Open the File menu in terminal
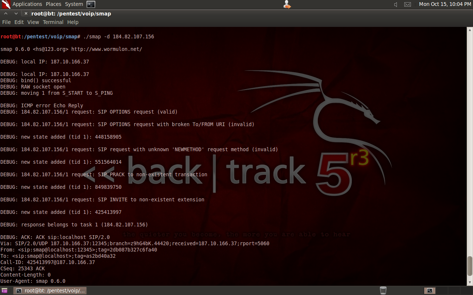The width and height of the screenshot is (473, 295). tap(6, 22)
